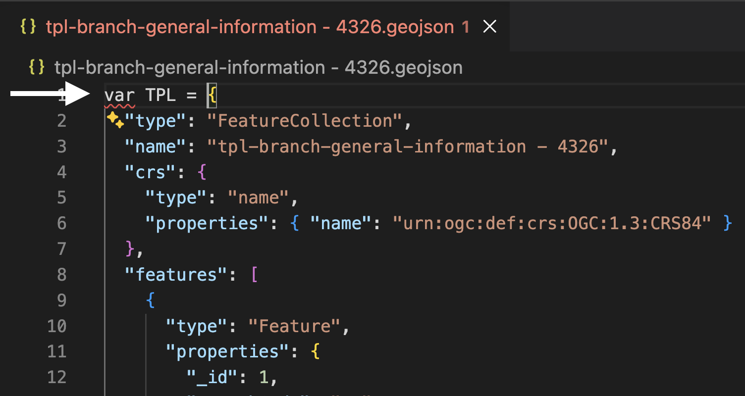Image resolution: width=745 pixels, height=396 pixels.
Task: Open breadcrumb tpl-branch-general-information - 4326.geojson
Action: pos(259,67)
